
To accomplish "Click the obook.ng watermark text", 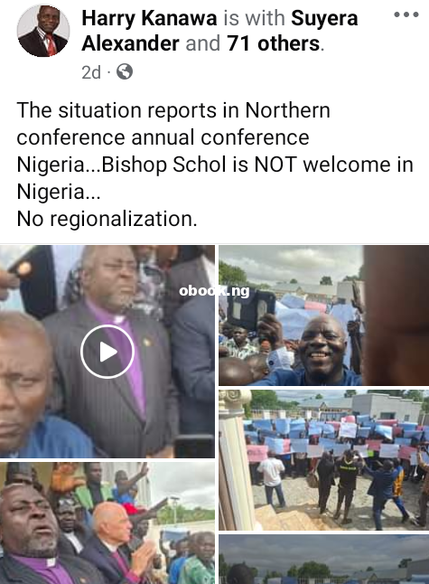I will pyautogui.click(x=214, y=291).
